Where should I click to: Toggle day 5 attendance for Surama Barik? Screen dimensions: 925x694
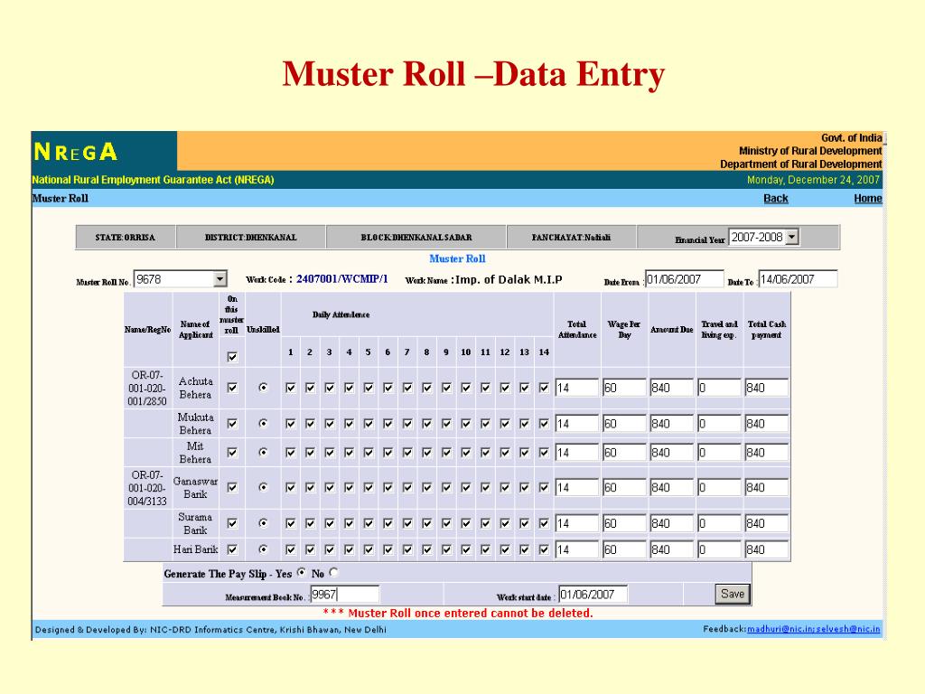tap(369, 523)
